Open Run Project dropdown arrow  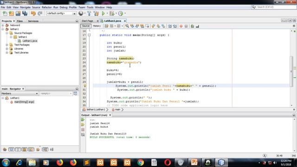point(107,13)
